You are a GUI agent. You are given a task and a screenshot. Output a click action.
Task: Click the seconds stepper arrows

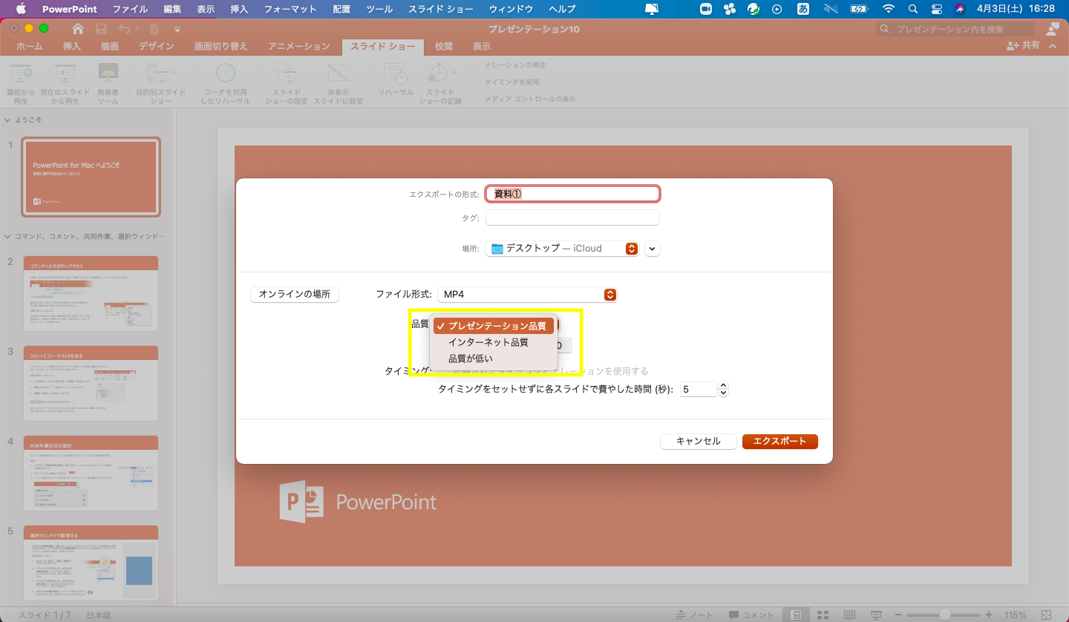pos(724,389)
